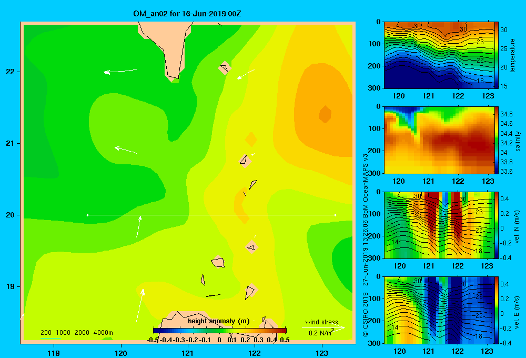Click the wind stress reference arrow in legend
Screen dimensions: 526x358
pyautogui.click(x=323, y=327)
